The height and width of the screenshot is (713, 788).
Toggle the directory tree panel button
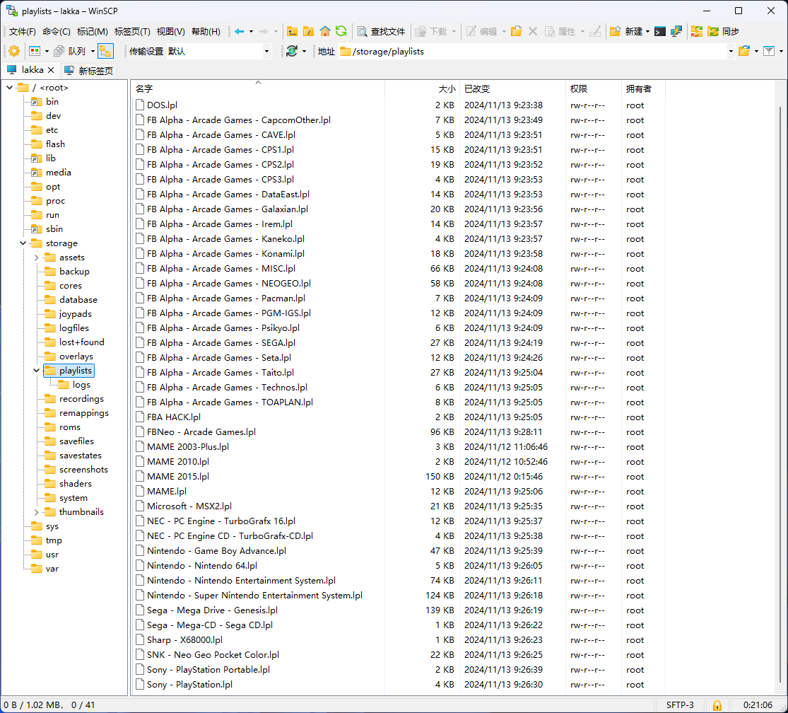pos(105,51)
